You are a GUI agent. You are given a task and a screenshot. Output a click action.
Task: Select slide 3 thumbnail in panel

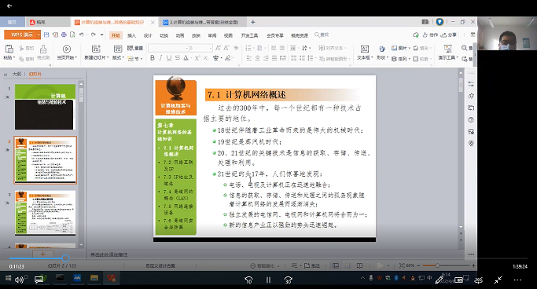pyautogui.click(x=45, y=213)
